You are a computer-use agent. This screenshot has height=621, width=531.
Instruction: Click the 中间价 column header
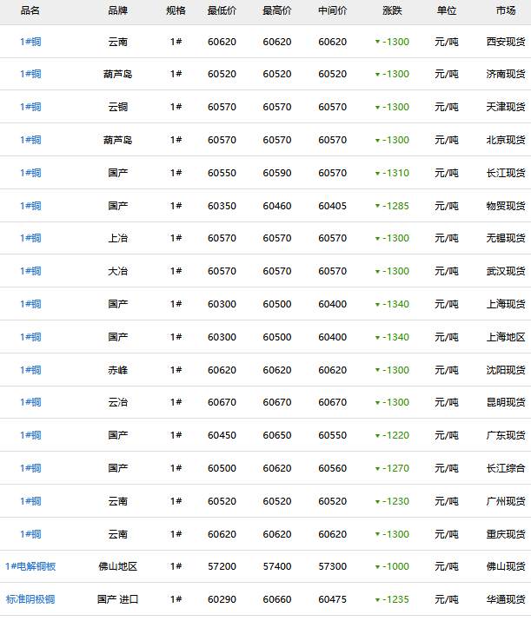coord(332,10)
